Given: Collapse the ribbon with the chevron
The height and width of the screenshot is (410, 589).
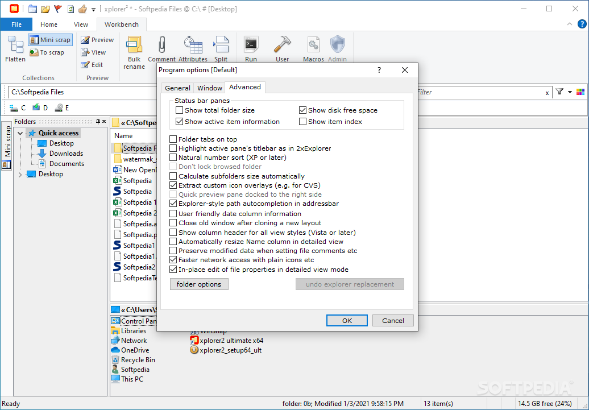Looking at the screenshot, I should (570, 24).
